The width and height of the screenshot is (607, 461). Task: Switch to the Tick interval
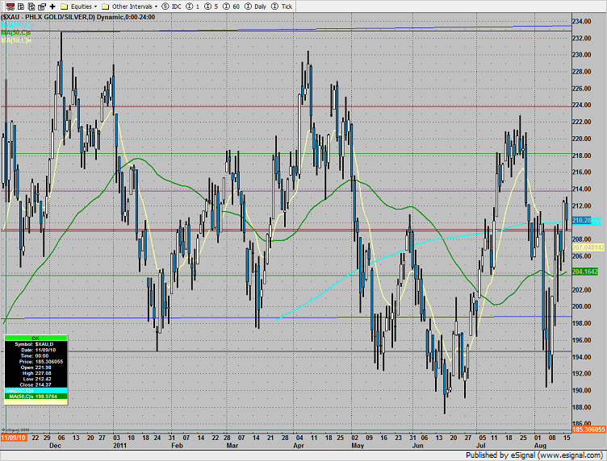282,6
